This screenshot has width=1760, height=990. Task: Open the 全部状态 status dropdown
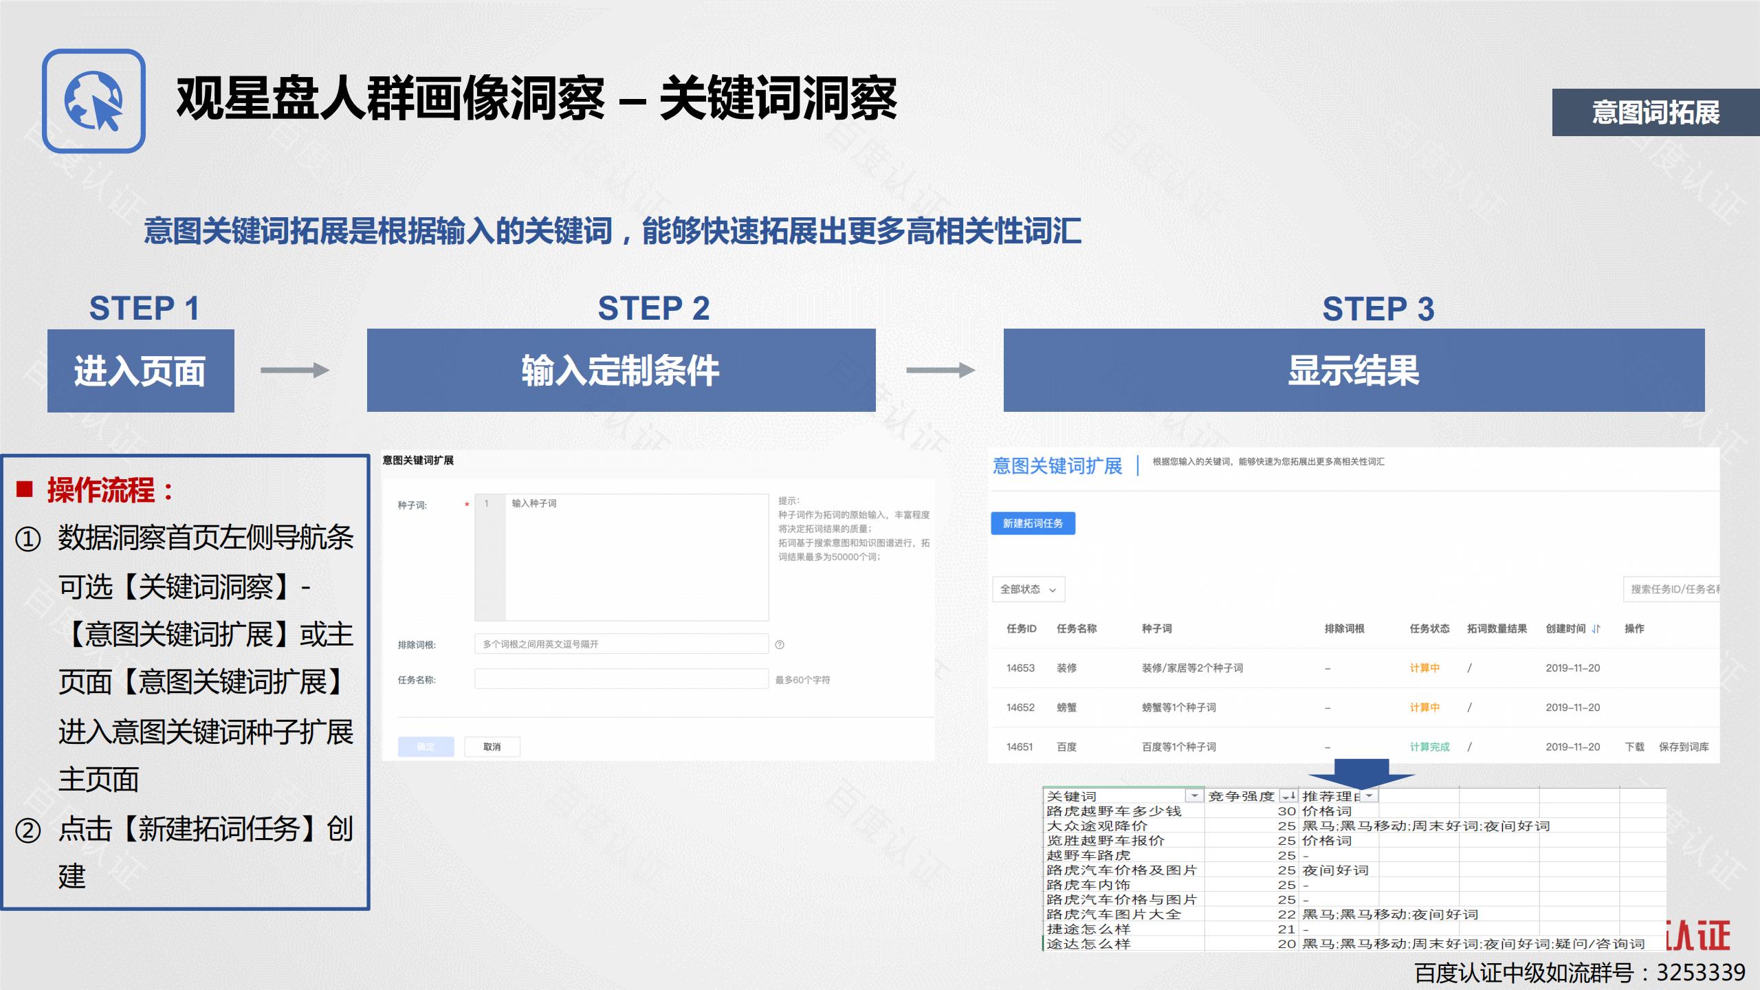(x=1028, y=590)
